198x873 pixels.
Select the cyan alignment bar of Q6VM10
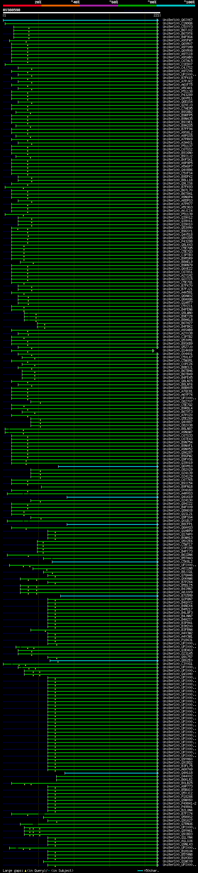[108, 466]
